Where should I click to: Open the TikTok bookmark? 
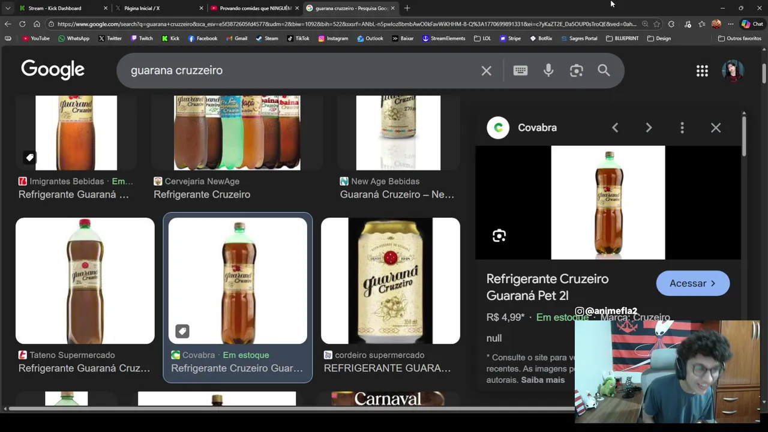click(298, 38)
